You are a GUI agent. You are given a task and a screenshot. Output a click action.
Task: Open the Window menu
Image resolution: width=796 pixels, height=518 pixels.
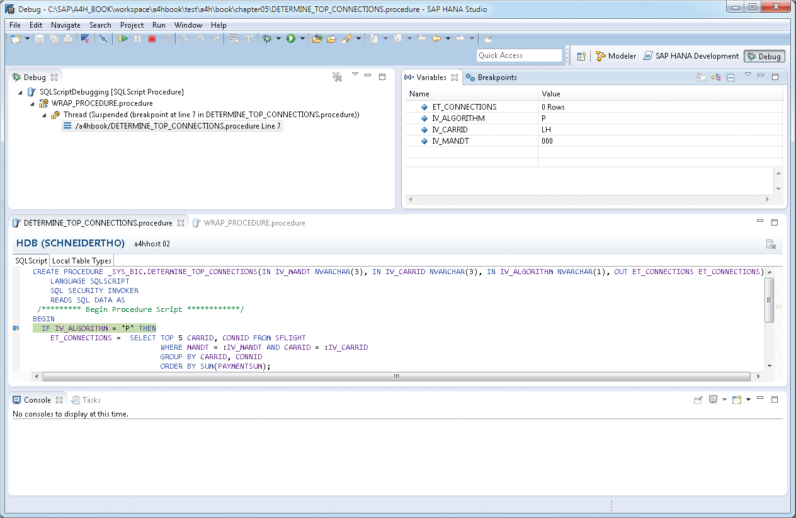[188, 25]
